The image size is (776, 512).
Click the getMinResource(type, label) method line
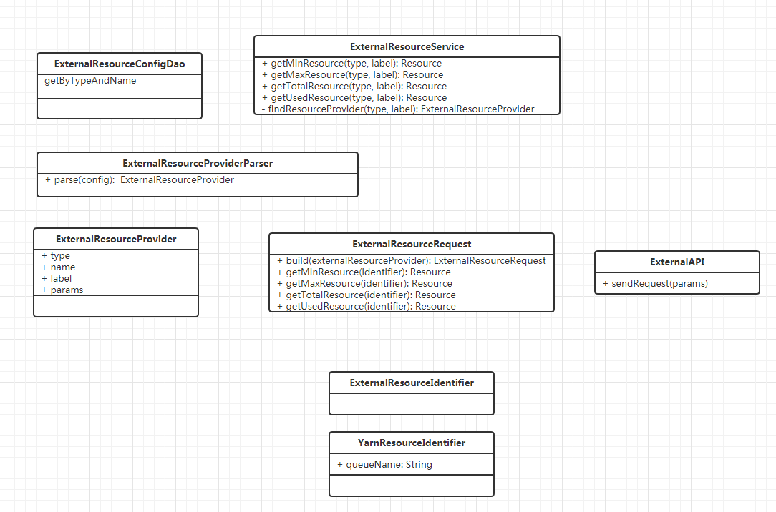351,64
